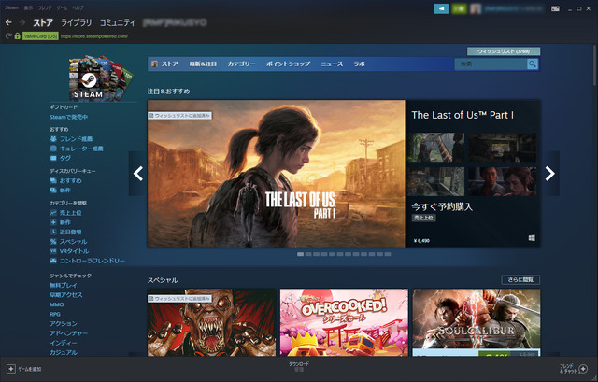Open the フレンド menu in menu bar

45,7
